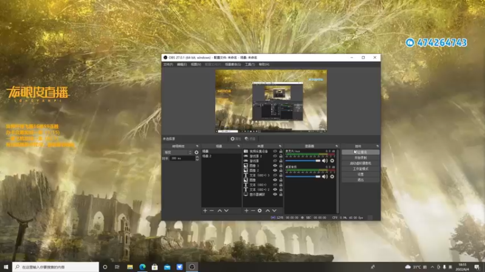
Task: Open audio settings gear for 麦克风/Aux
Action: (x=332, y=161)
